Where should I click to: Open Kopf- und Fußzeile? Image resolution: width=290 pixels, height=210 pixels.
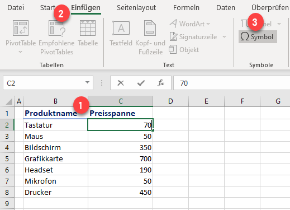click(x=150, y=38)
